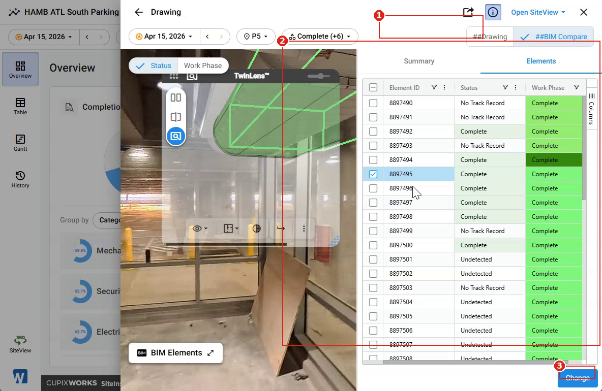Screen dimensions: 602x391
Task: Open Element ID column menu dots
Action: coord(444,87)
